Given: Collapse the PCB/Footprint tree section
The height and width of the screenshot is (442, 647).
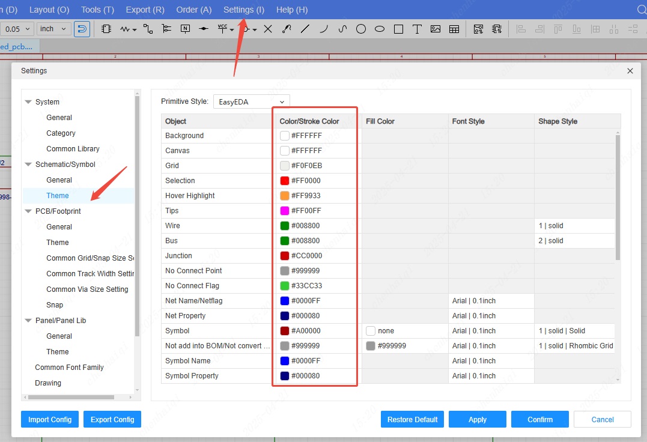Looking at the screenshot, I should coord(28,211).
